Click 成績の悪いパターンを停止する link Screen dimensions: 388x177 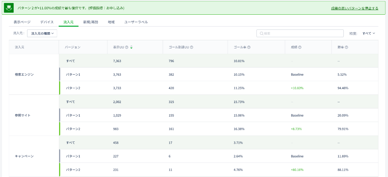[355, 8]
